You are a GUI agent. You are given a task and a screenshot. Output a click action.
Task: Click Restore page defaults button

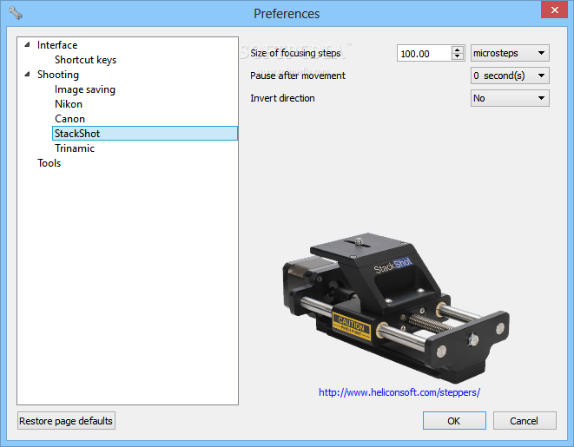[66, 421]
